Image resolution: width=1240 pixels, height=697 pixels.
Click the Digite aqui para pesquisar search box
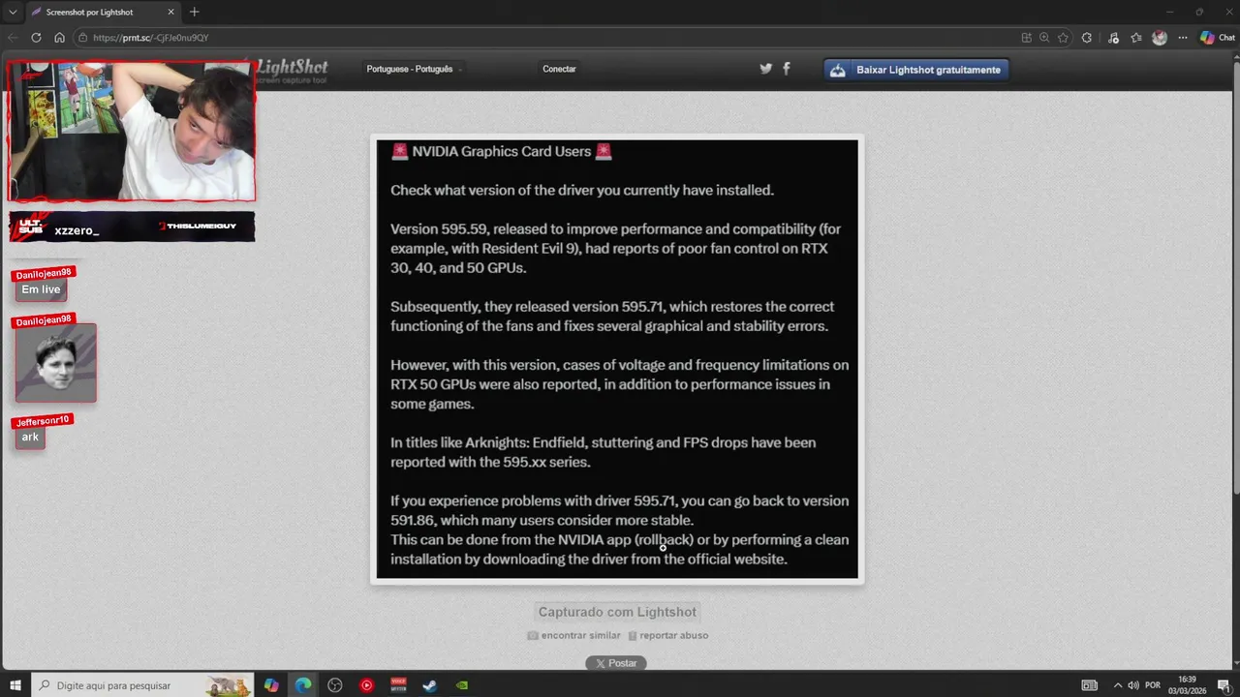tap(141, 685)
